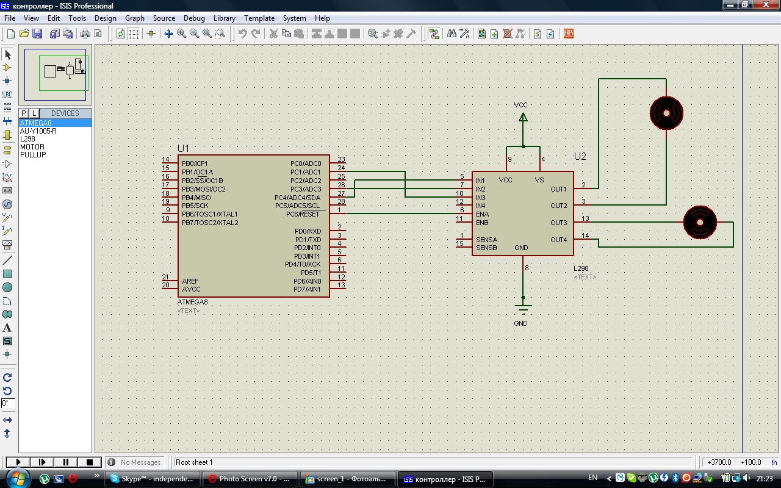Toggle the false origin button

pos(151,34)
